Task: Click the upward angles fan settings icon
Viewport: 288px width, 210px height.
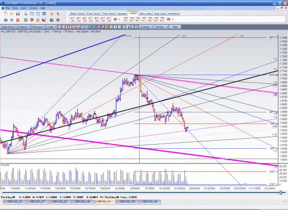Action: click(x=115, y=19)
